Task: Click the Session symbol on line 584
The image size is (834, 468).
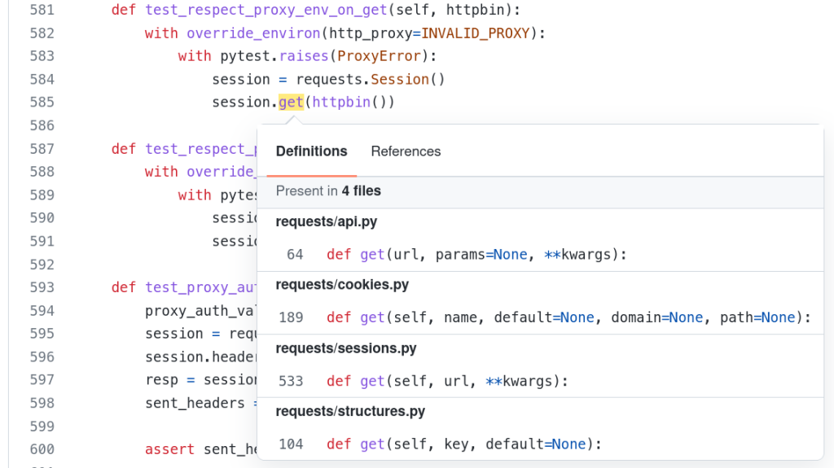Action: pyautogui.click(x=399, y=80)
